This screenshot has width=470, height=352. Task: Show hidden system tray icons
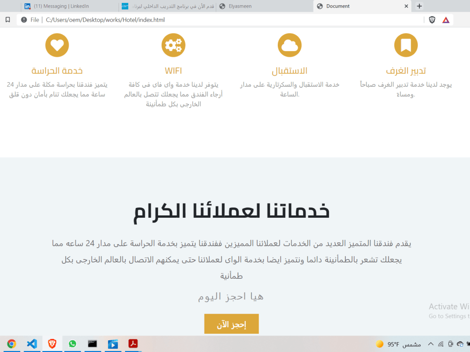[431, 344]
